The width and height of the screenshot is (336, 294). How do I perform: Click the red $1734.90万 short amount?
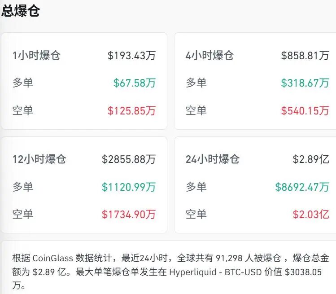click(x=129, y=215)
